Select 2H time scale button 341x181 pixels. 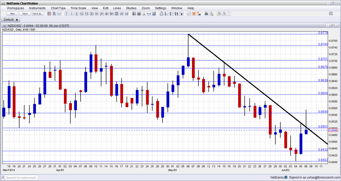[102, 14]
